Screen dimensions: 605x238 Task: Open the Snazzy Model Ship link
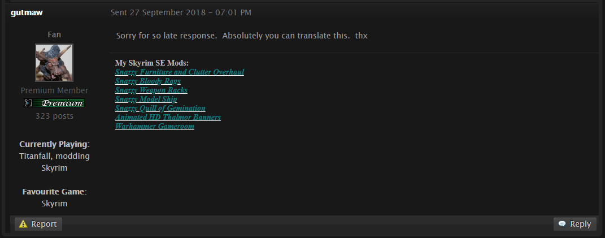(146, 99)
